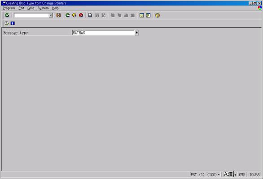This screenshot has height=179, width=263.
Task: Click the Save diskette icon
Action: [58, 15]
